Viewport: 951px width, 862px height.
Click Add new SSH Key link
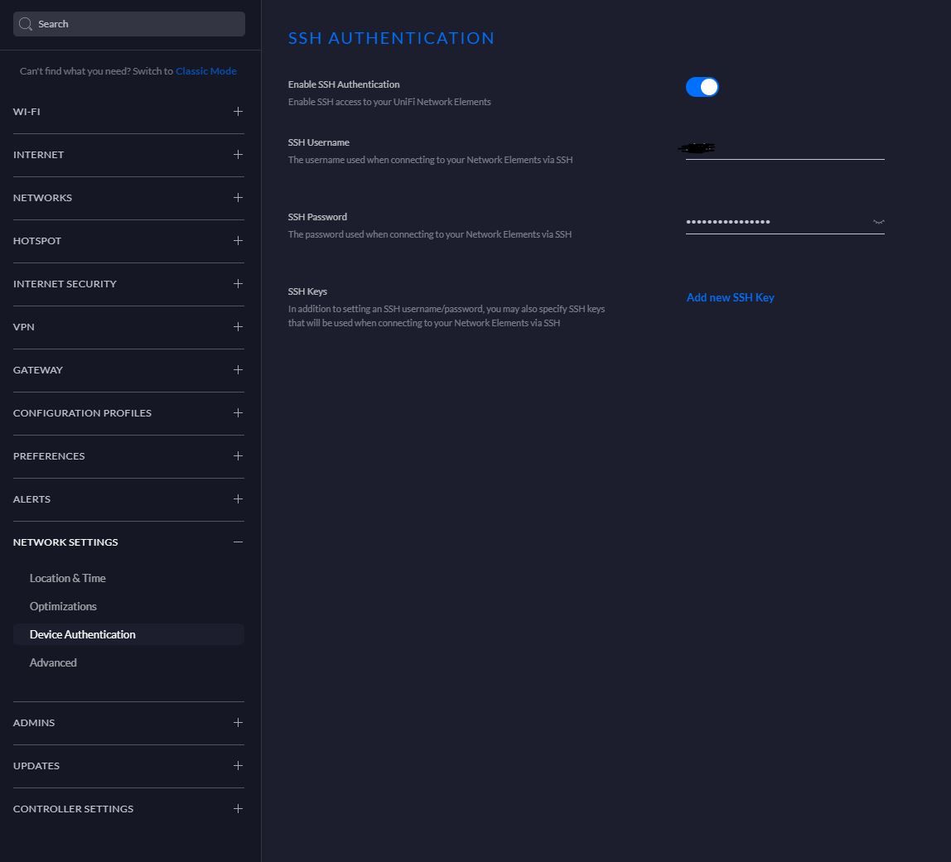pyautogui.click(x=730, y=297)
